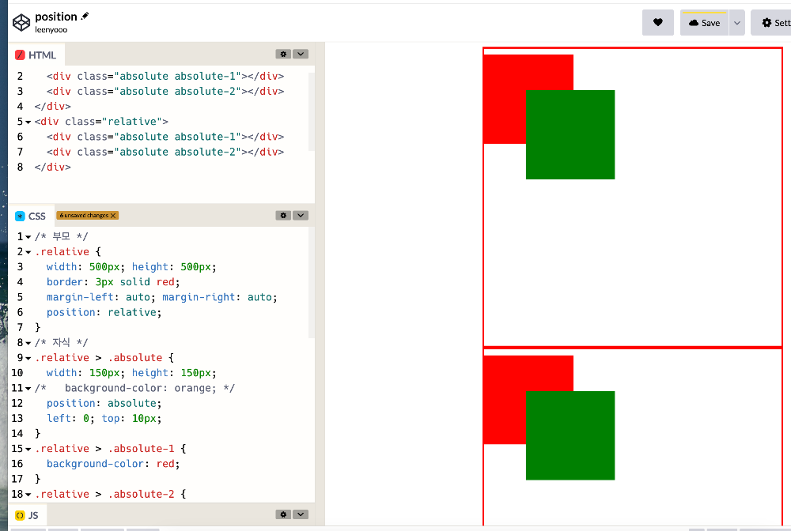Click the CSS editor vertical scrollbar
The height and width of the screenshot is (531, 791).
pos(311,282)
